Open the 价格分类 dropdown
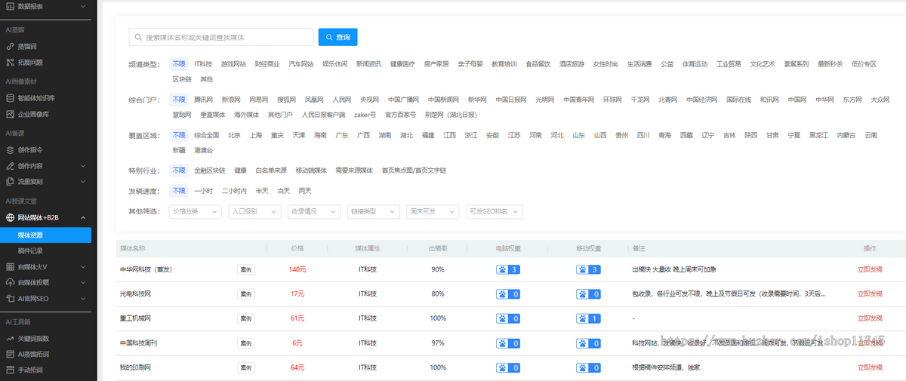This screenshot has height=381, width=906. [x=196, y=211]
